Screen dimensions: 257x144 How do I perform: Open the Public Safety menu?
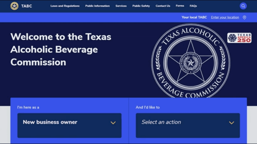[141, 6]
